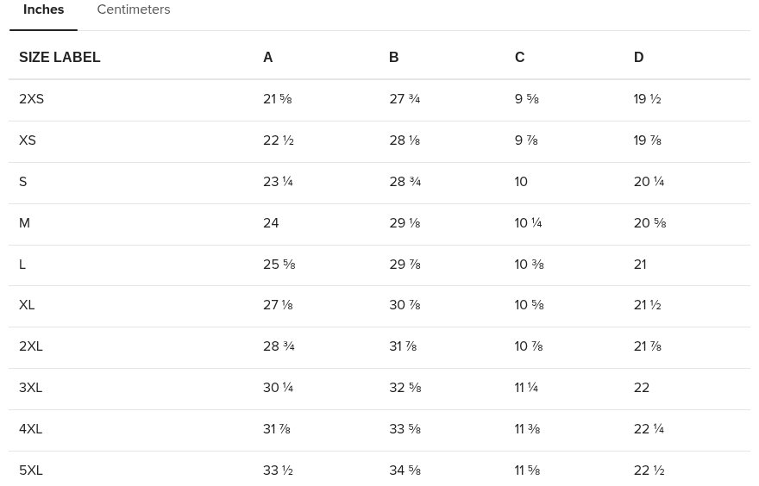Click column header B

(393, 58)
